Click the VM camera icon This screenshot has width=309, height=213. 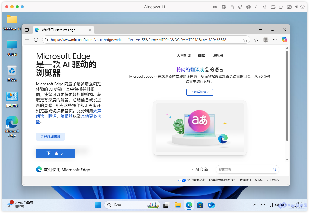(x=281, y=7)
